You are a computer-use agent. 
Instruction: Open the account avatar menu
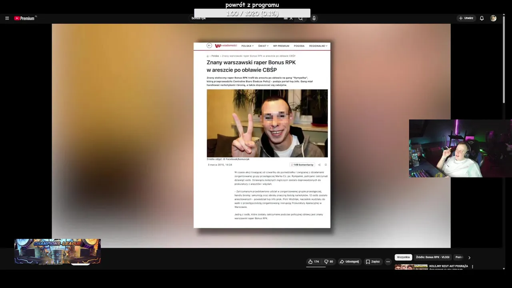pos(494,18)
